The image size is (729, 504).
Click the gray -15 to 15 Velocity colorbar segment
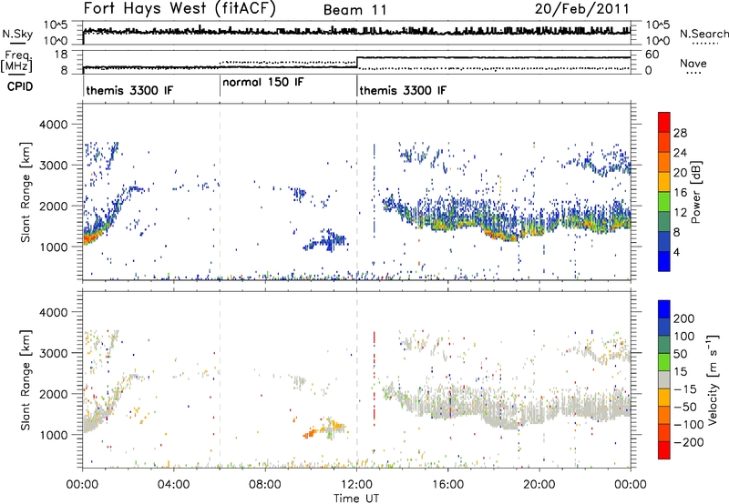(x=664, y=379)
